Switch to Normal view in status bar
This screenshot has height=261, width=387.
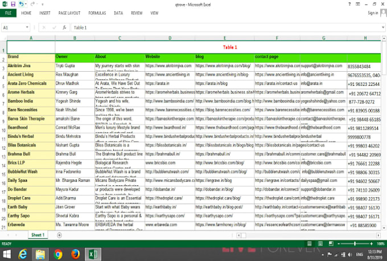click(x=309, y=244)
